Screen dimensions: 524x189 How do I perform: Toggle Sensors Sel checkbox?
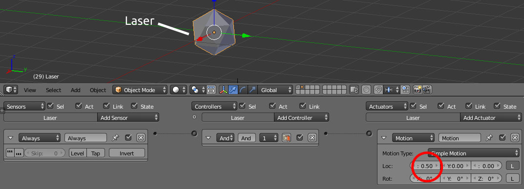click(x=50, y=106)
